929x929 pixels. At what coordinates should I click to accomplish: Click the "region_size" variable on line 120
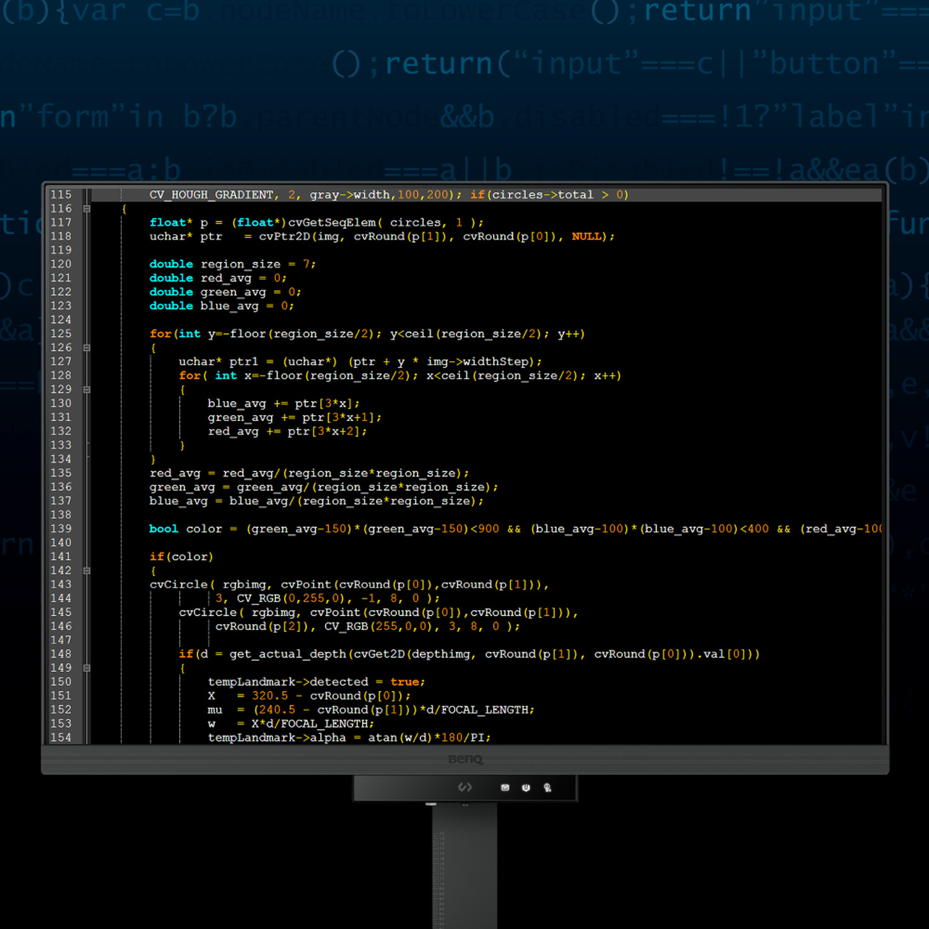pyautogui.click(x=240, y=264)
